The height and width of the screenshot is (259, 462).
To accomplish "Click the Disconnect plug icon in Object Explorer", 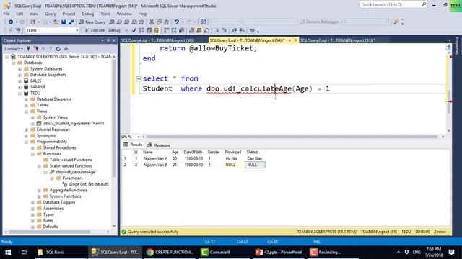I will point(36,49).
